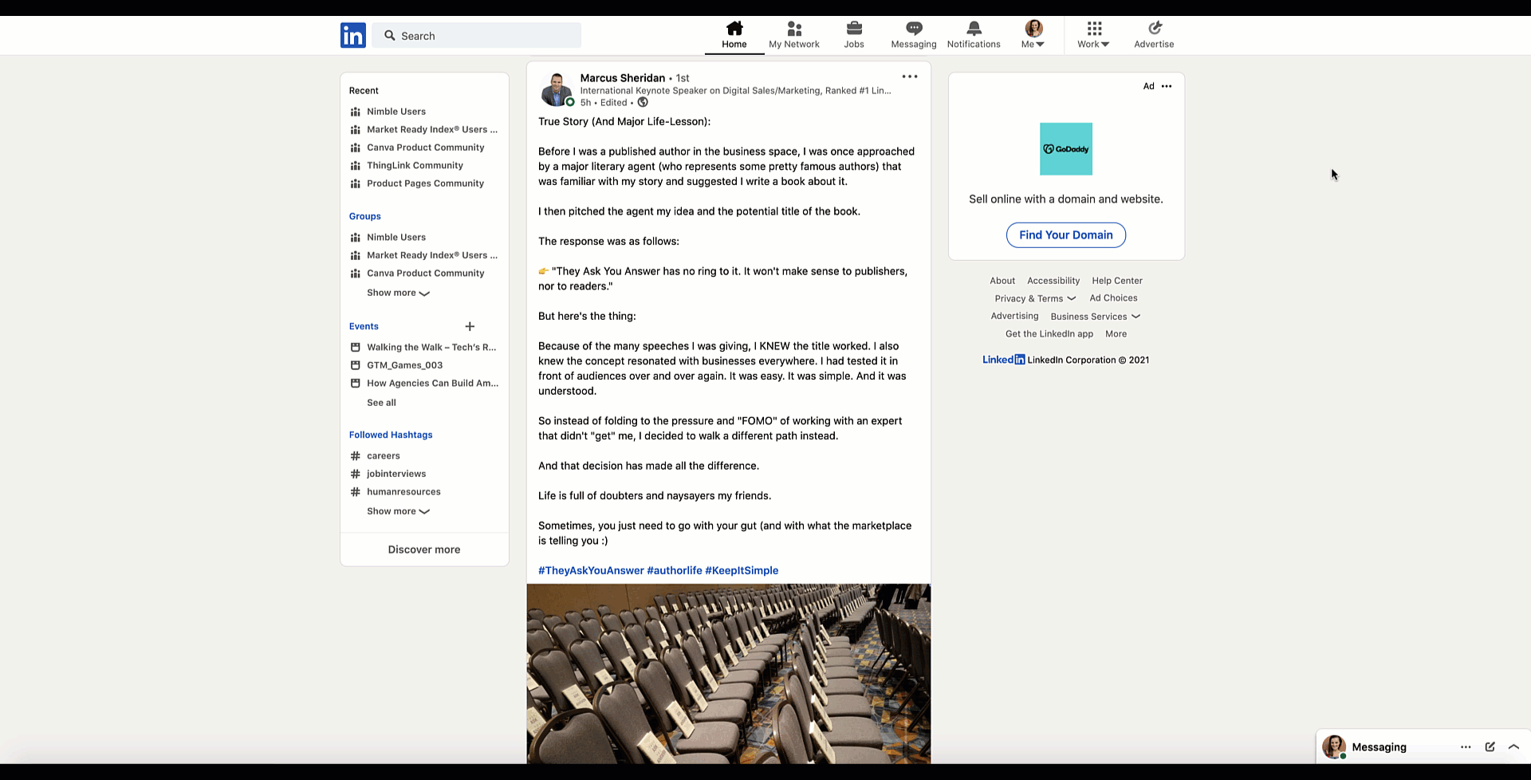Open the empty chairs post image
This screenshot has height=780, width=1531.
click(x=728, y=673)
